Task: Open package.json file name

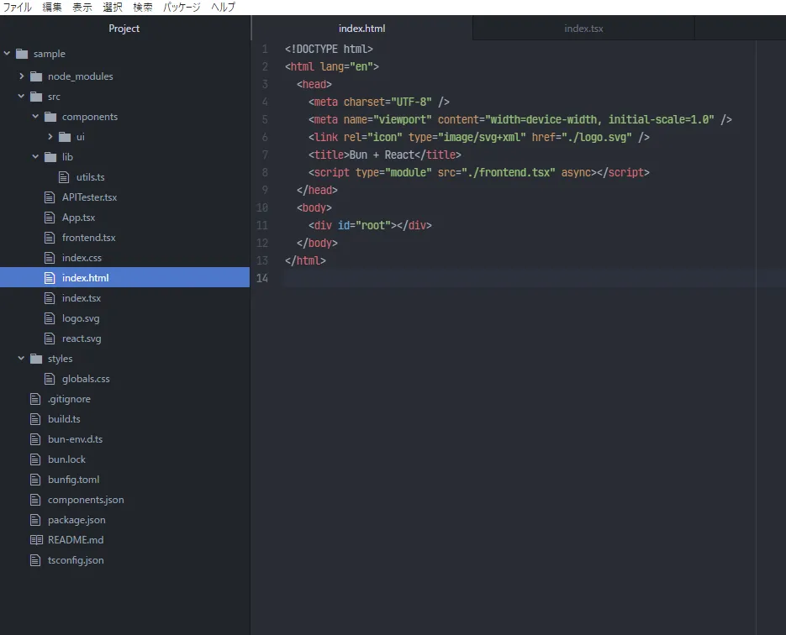Action: 76,520
